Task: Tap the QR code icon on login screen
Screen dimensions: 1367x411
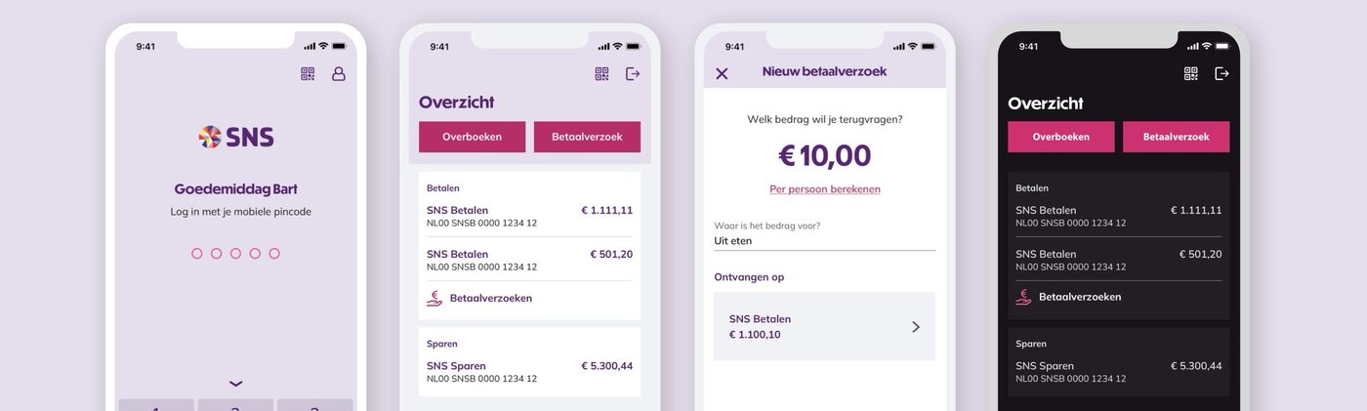Action: [308, 74]
